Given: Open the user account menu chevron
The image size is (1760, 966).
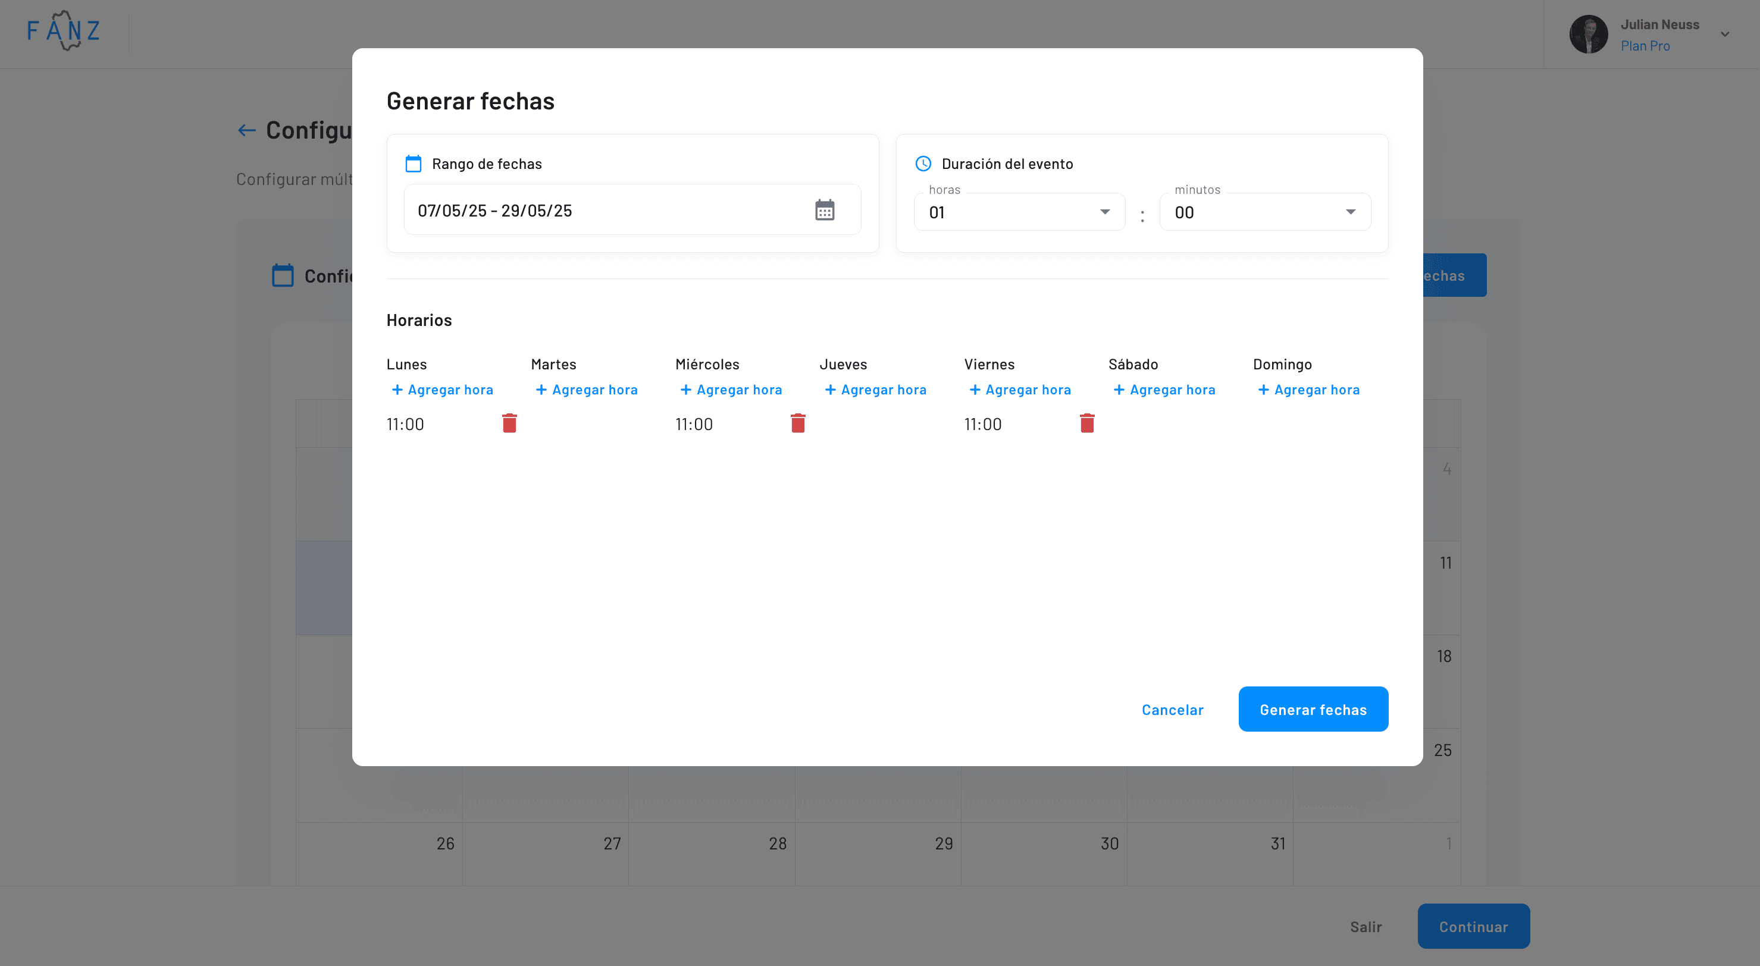Looking at the screenshot, I should click(1724, 34).
